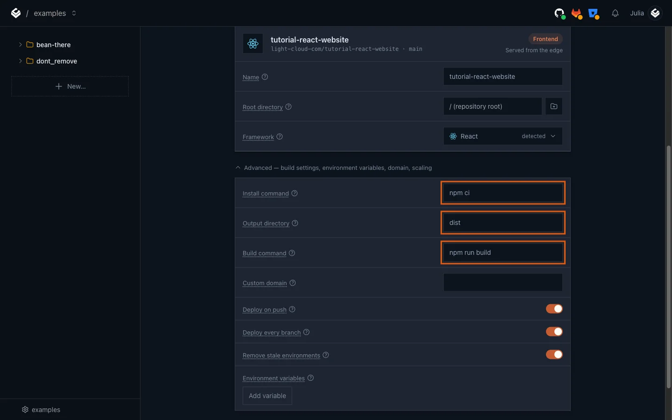Click the Root directory label

pyautogui.click(x=263, y=107)
